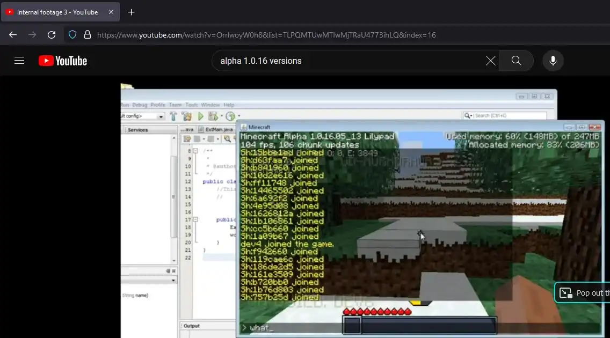610x338 pixels.
Task: Select the Internal footage 3 - YouTube tab
Action: tap(60, 12)
